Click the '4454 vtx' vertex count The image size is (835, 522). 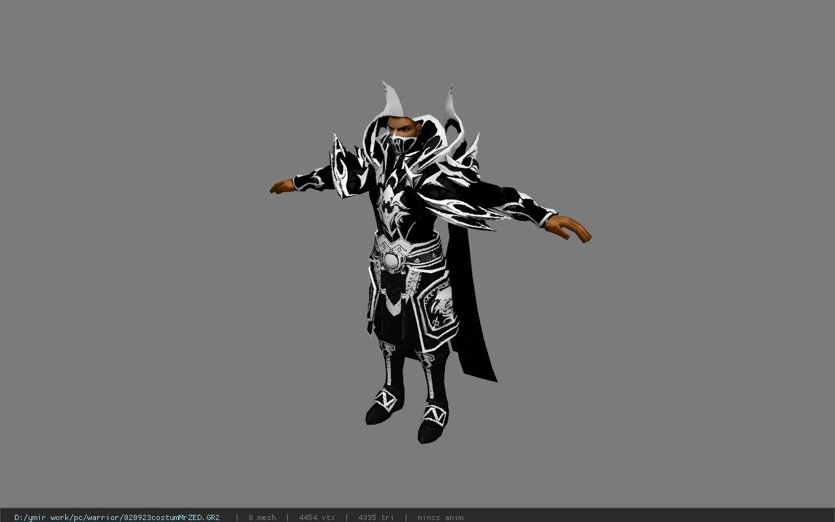tap(317, 517)
